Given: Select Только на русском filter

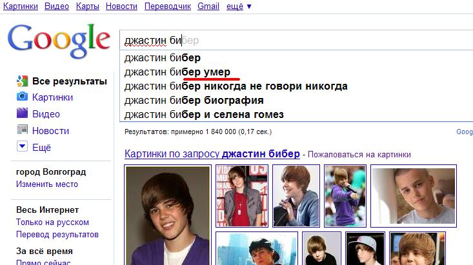Looking at the screenshot, I should 52,222.
